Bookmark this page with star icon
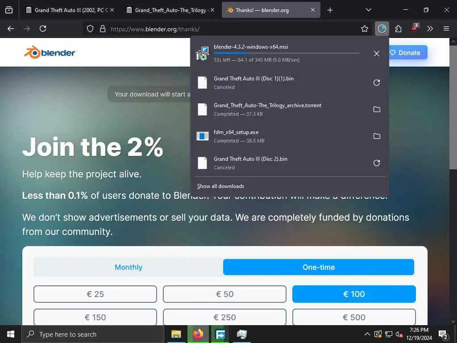 [x=364, y=29]
